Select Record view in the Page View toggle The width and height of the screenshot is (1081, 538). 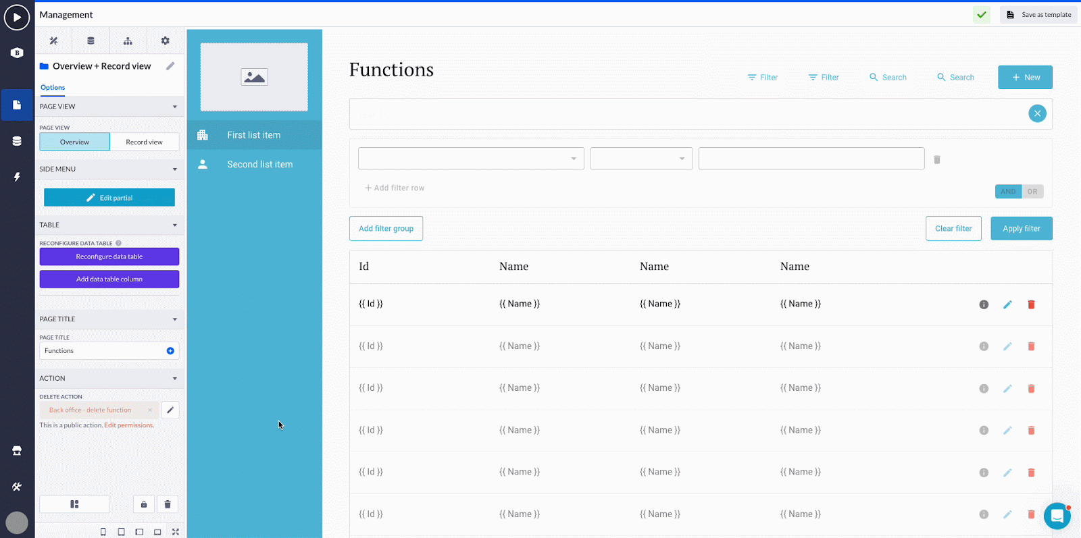(145, 142)
